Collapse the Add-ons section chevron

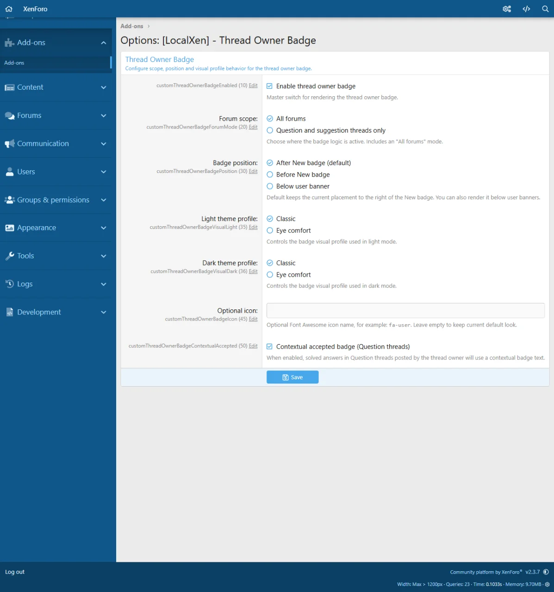(104, 43)
